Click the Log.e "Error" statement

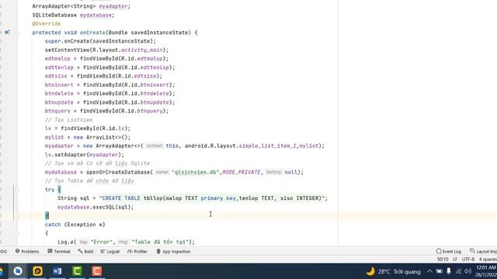coord(126,242)
